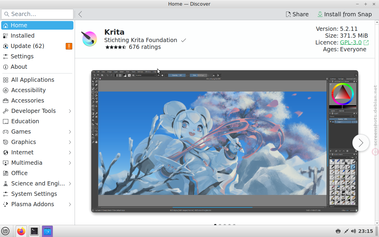This screenshot has width=379, height=237.
Task: Click the Discover taskbar button
Action: (47, 231)
